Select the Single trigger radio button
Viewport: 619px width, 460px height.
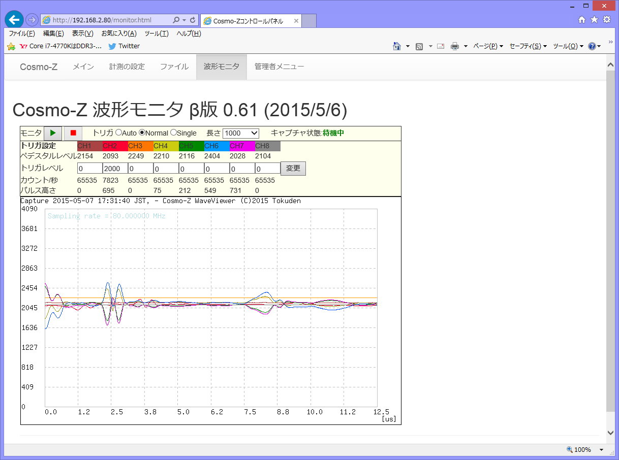[173, 133]
